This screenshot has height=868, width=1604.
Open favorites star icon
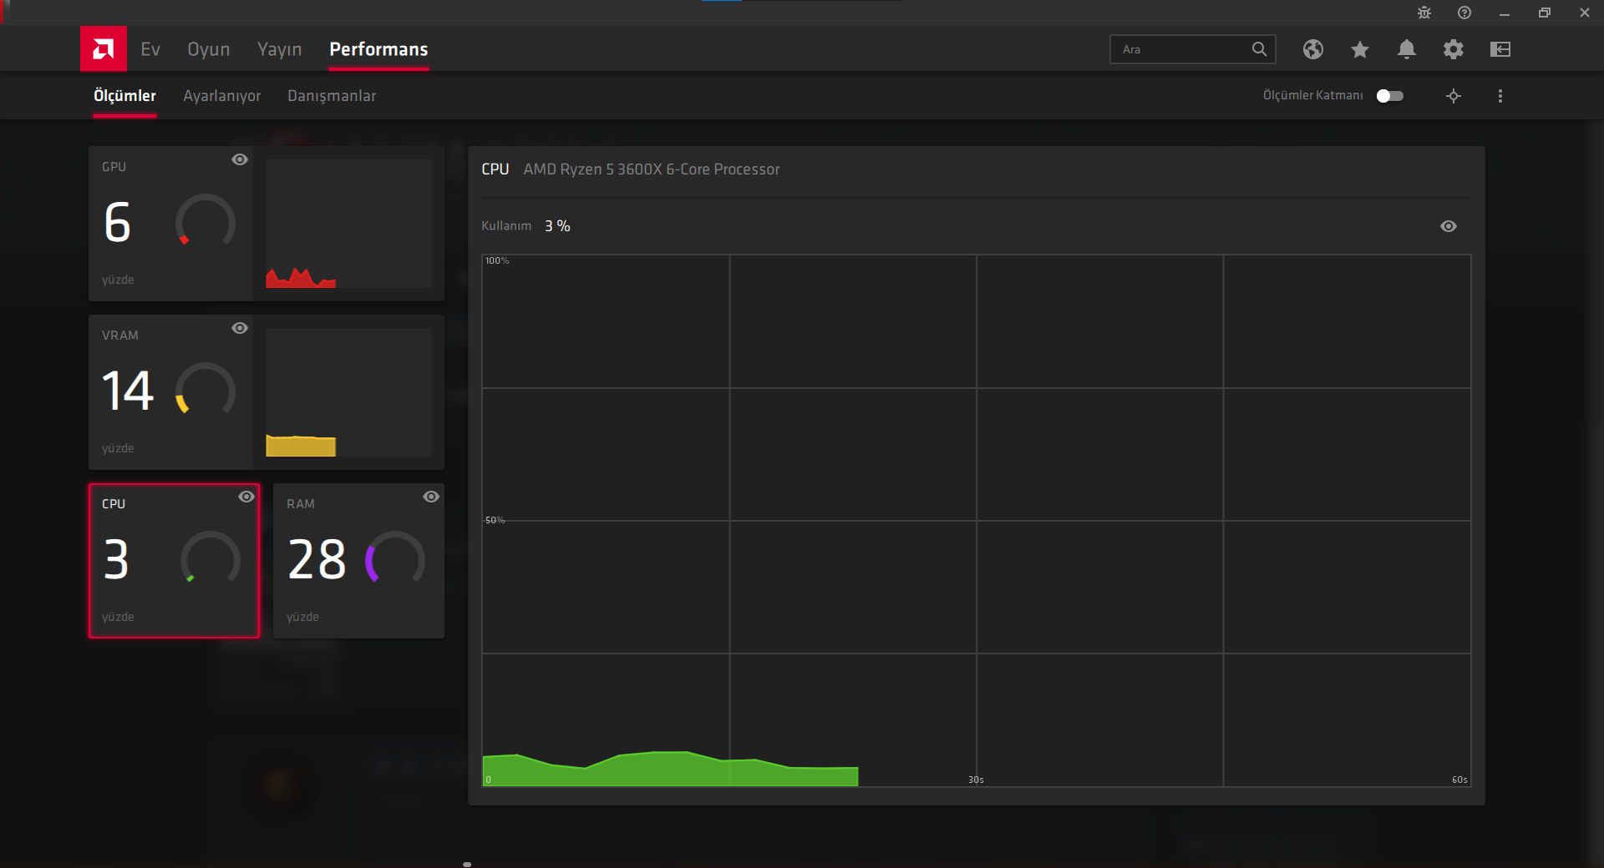pyautogui.click(x=1360, y=49)
